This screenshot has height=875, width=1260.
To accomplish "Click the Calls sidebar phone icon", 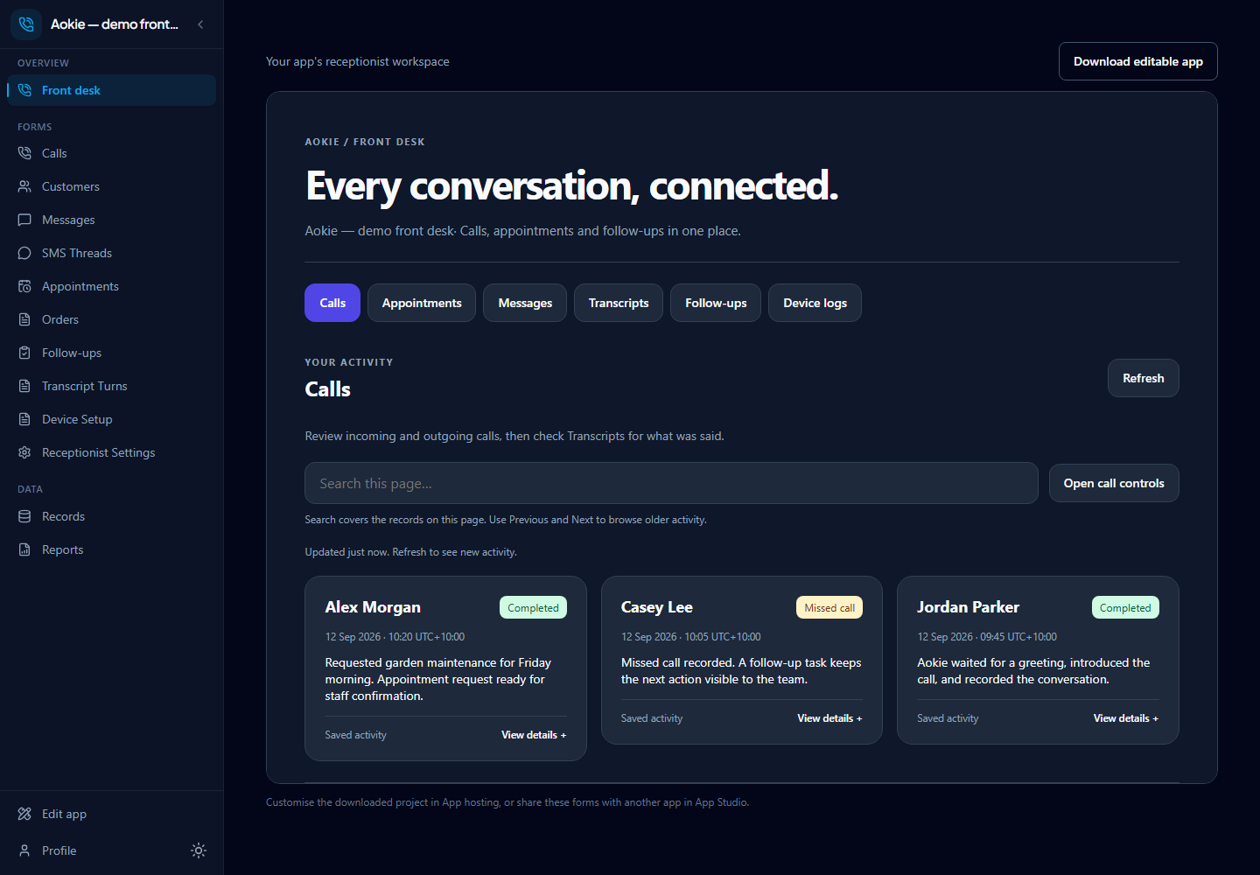I will click(24, 153).
